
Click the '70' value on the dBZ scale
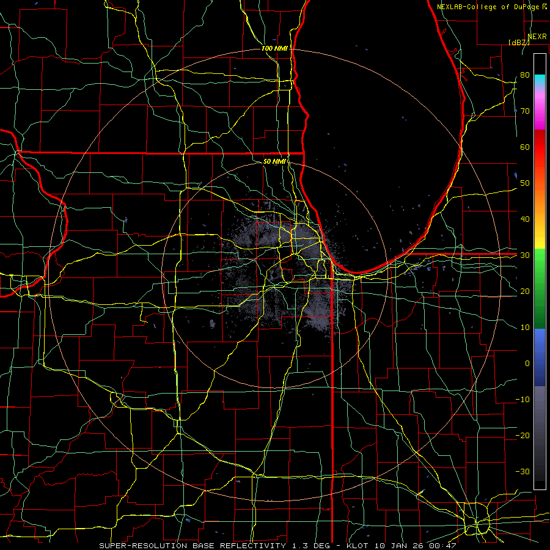(525, 111)
